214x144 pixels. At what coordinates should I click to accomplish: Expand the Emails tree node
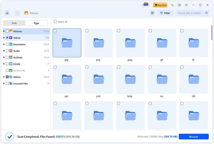pos(4,64)
